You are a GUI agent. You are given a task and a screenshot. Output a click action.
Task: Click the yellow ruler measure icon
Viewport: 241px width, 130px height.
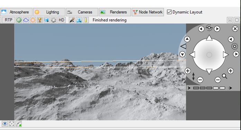tap(86, 20)
